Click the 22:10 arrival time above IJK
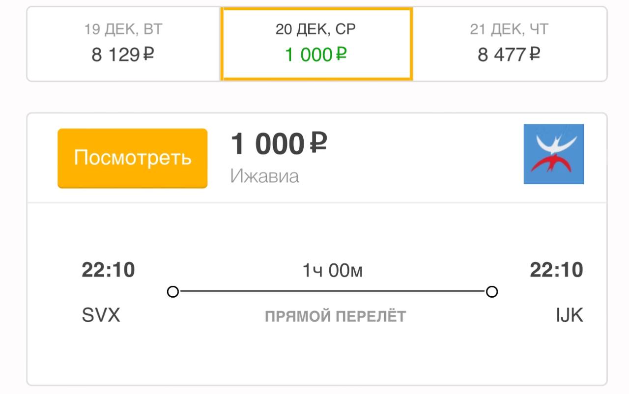The image size is (629, 394). pos(556,270)
